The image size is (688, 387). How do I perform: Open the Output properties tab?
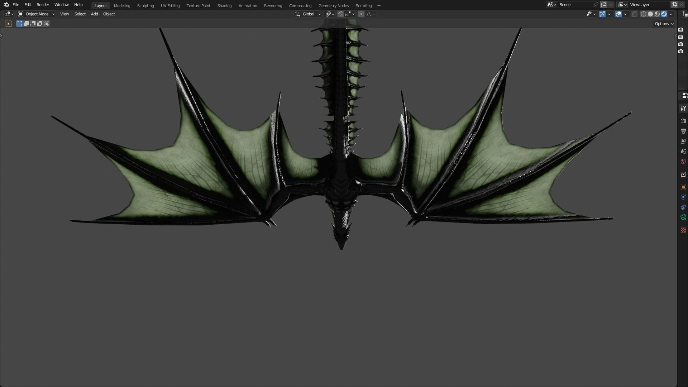tap(683, 131)
